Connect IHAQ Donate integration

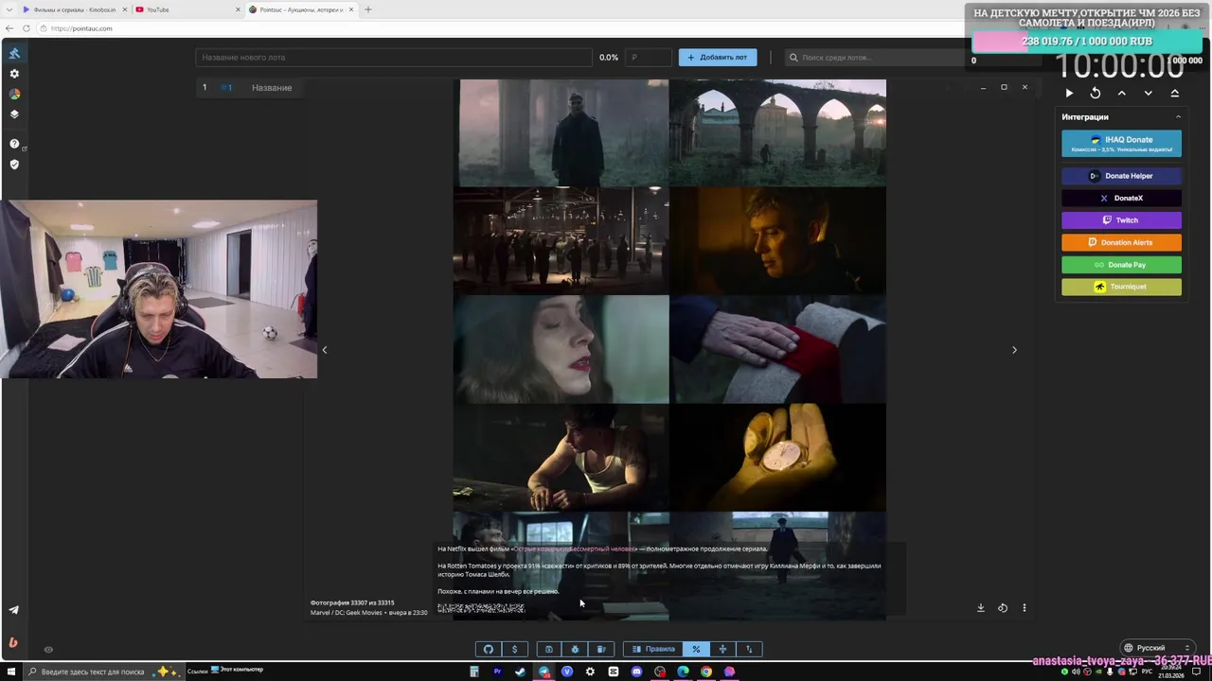(1121, 144)
